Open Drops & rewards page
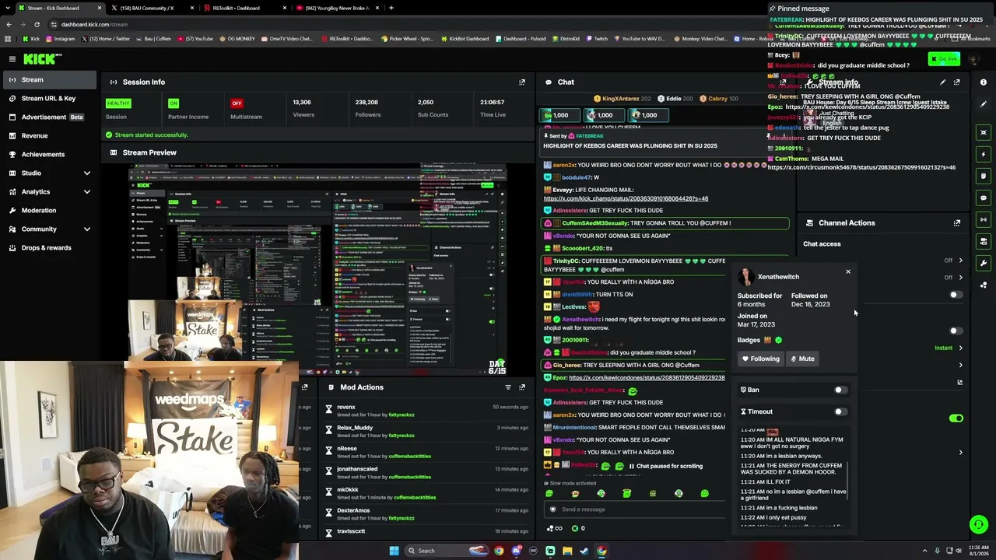Screen dimensions: 996x560 coord(48,247)
